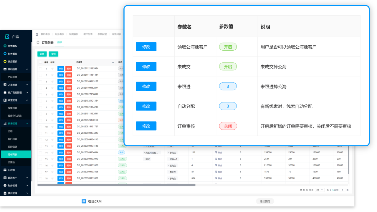Viewport: 377px width, 212px height.
Task: Switch to the 客户列表 tab
Action: pos(87,34)
